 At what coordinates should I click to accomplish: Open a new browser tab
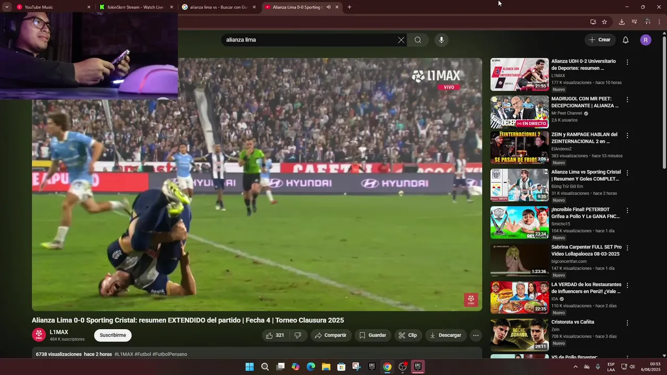(x=349, y=7)
